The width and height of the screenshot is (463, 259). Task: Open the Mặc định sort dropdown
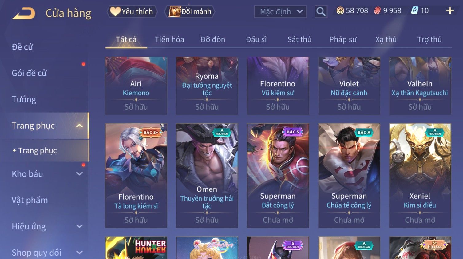280,12
